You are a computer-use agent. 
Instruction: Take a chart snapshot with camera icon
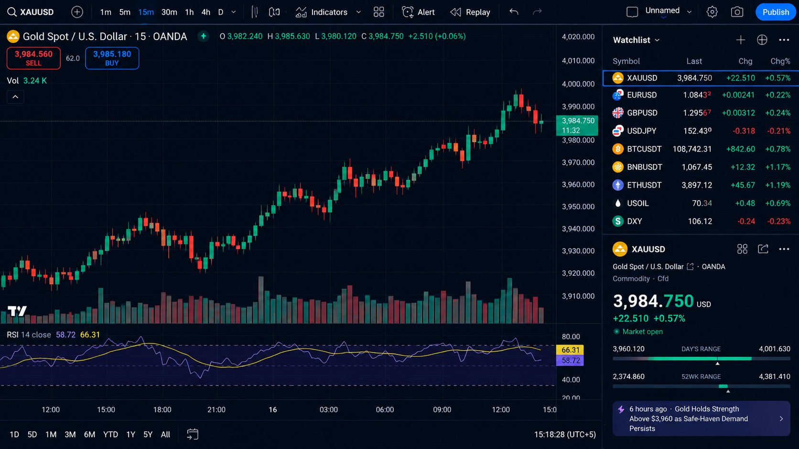point(737,12)
